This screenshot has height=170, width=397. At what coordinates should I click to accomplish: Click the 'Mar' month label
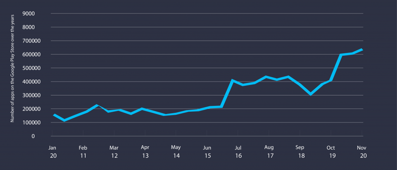[114, 148]
